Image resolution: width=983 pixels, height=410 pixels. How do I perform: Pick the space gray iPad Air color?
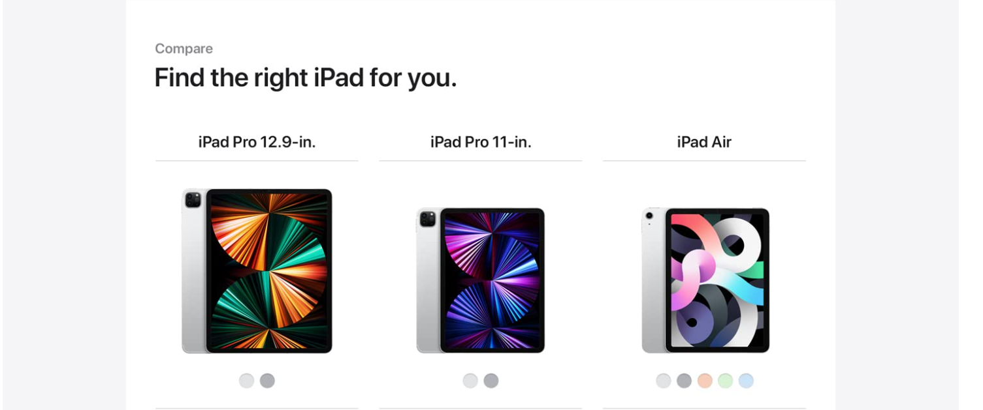coord(684,381)
